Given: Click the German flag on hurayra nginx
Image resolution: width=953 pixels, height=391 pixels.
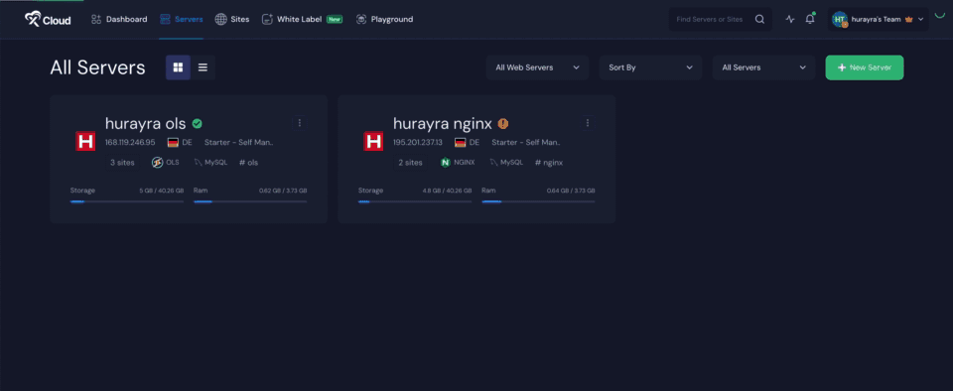Looking at the screenshot, I should point(460,143).
